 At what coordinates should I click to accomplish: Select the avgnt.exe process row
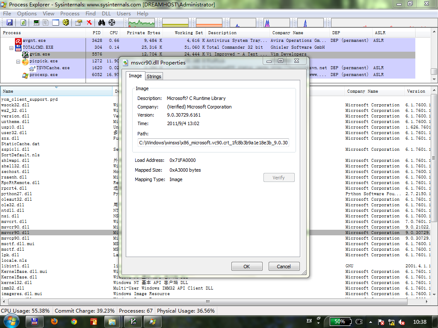pyautogui.click(x=208, y=41)
